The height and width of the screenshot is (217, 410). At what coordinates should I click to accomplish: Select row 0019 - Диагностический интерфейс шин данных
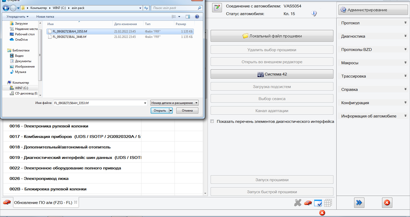coord(103,157)
